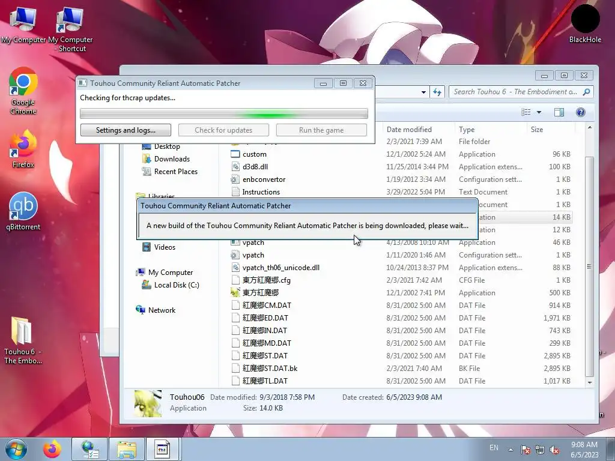Screen dimensions: 615x461
Task: Click the greyed Check for updates button
Action: click(223, 130)
